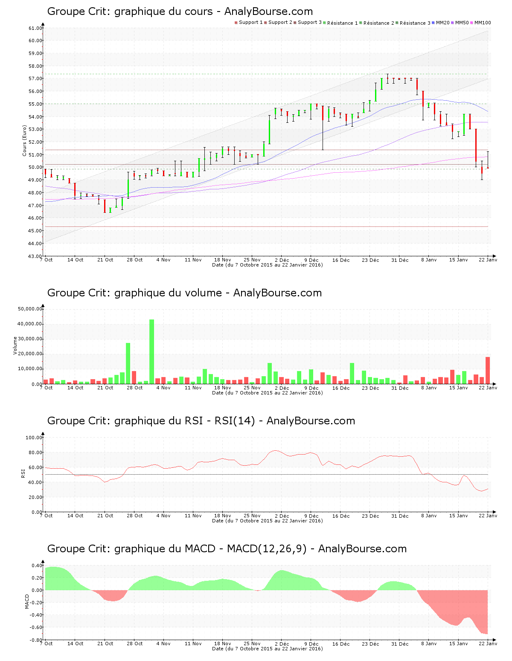Click the 30,000.00 tick on volume axis

(30, 339)
